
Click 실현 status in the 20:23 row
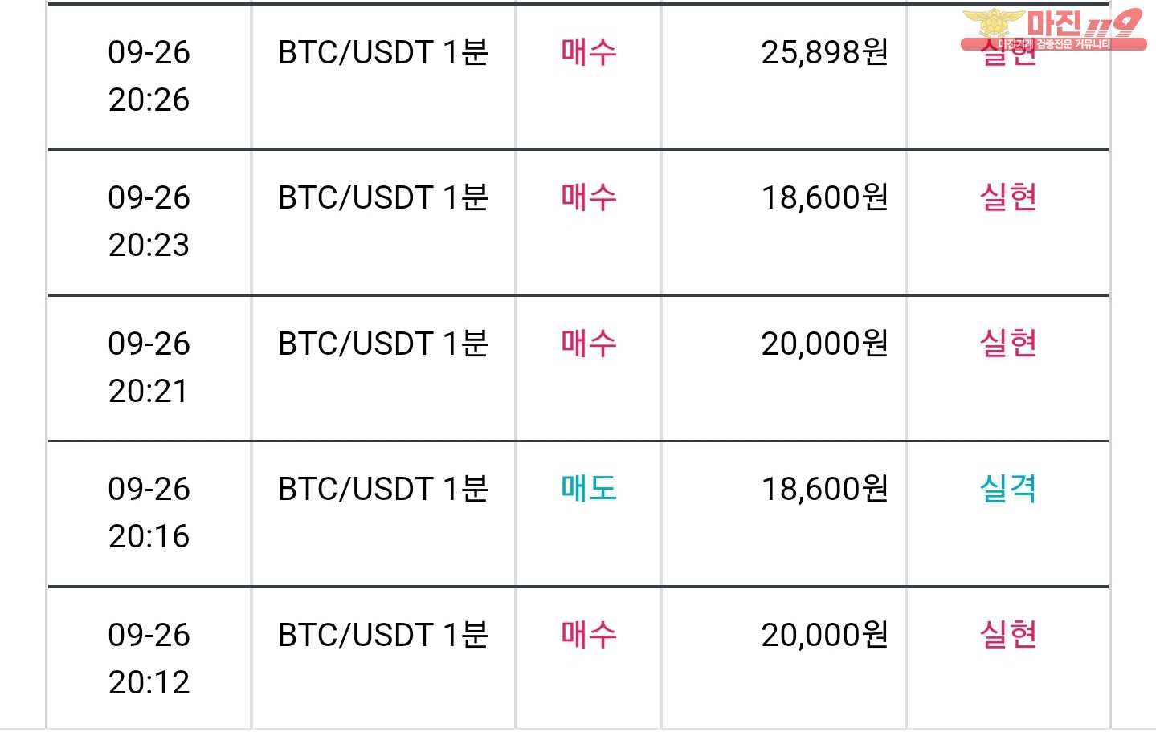point(1008,197)
